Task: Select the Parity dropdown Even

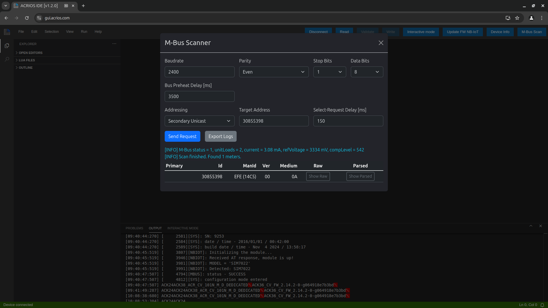Action: tap(274, 72)
